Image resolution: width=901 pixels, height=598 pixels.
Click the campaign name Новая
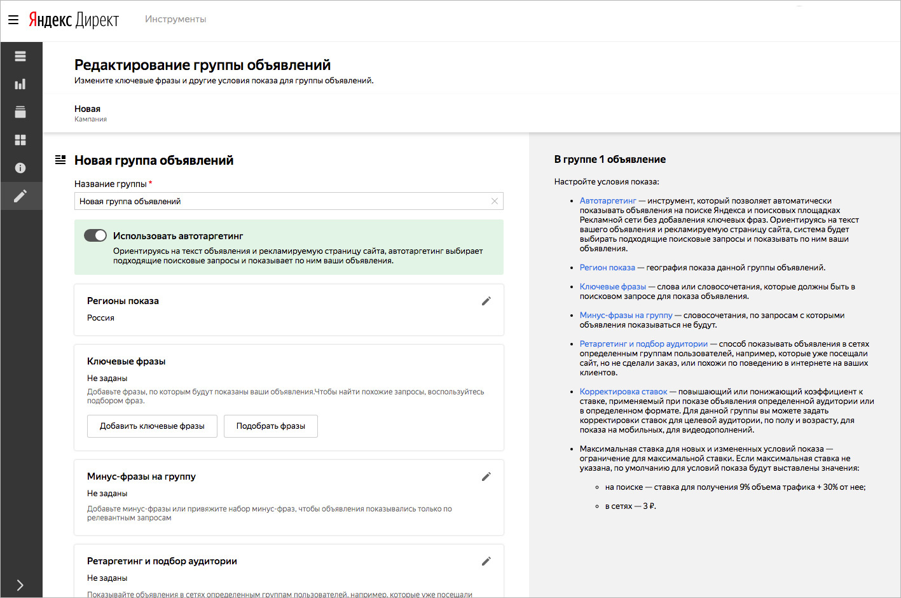tap(87, 109)
